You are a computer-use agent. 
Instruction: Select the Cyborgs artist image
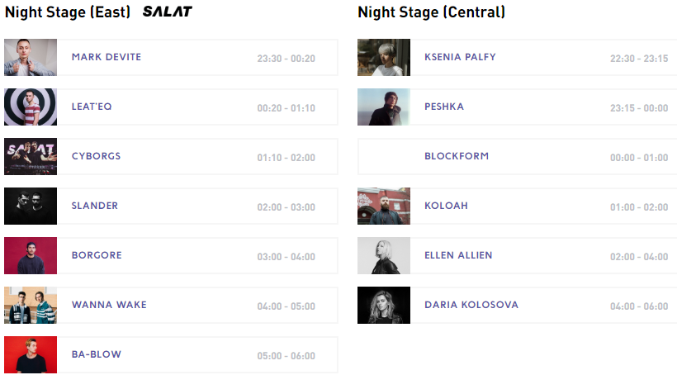[31, 157]
